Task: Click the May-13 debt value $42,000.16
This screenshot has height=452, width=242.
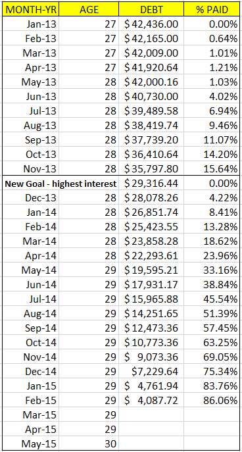Action: coord(151,82)
